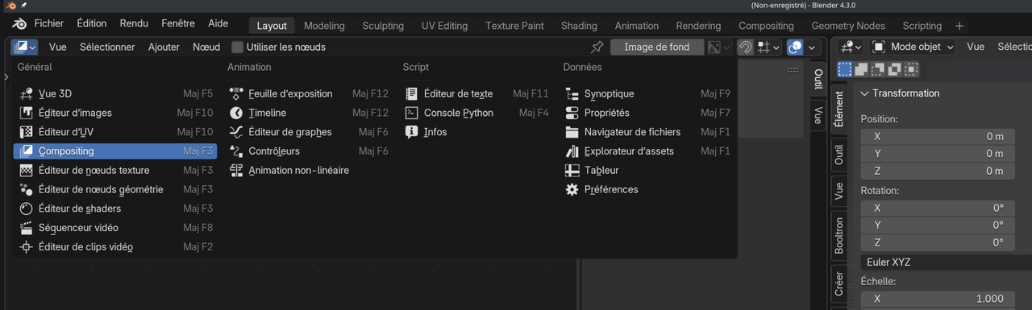Choose new selection mode icon
This screenshot has width=1032, height=310.
(x=845, y=69)
